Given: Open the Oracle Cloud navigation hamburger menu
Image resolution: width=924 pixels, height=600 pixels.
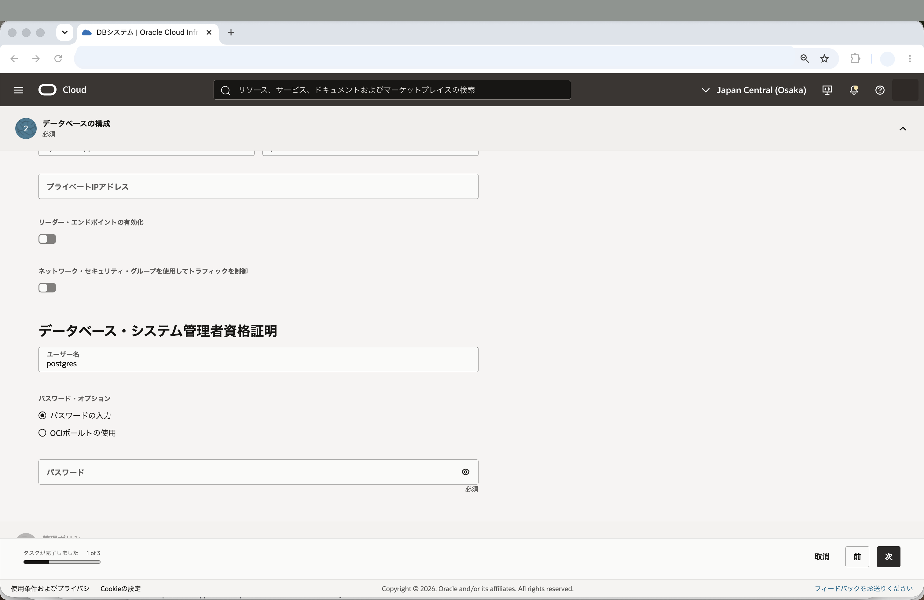Looking at the screenshot, I should 18,90.
